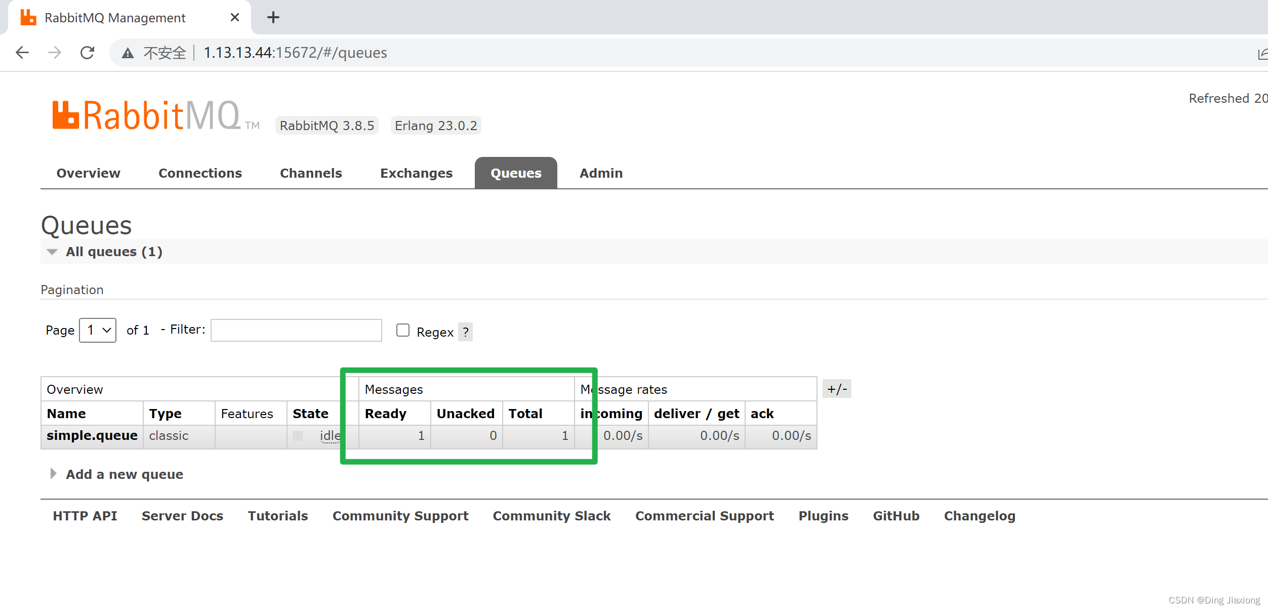
Task: Enable the Regex checkbox
Action: (x=403, y=330)
